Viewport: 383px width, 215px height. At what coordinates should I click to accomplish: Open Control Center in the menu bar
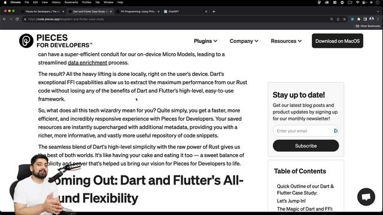point(364,2)
